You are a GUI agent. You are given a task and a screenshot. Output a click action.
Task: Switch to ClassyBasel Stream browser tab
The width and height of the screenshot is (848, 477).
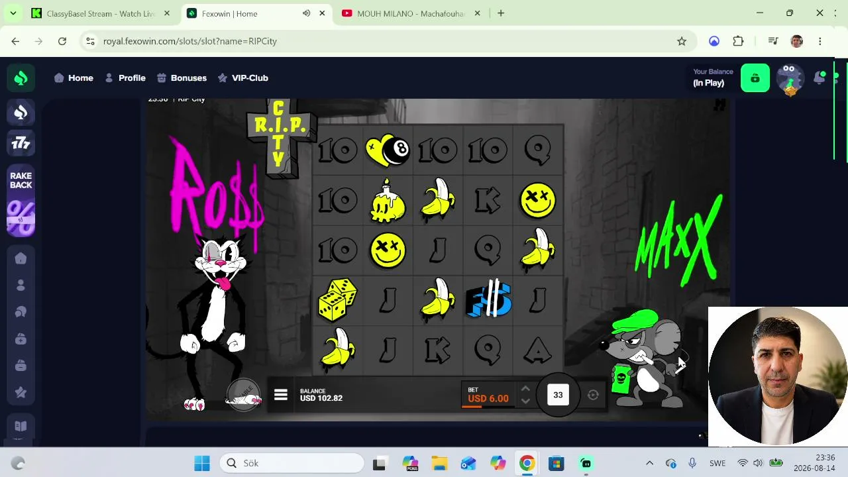[101, 13]
